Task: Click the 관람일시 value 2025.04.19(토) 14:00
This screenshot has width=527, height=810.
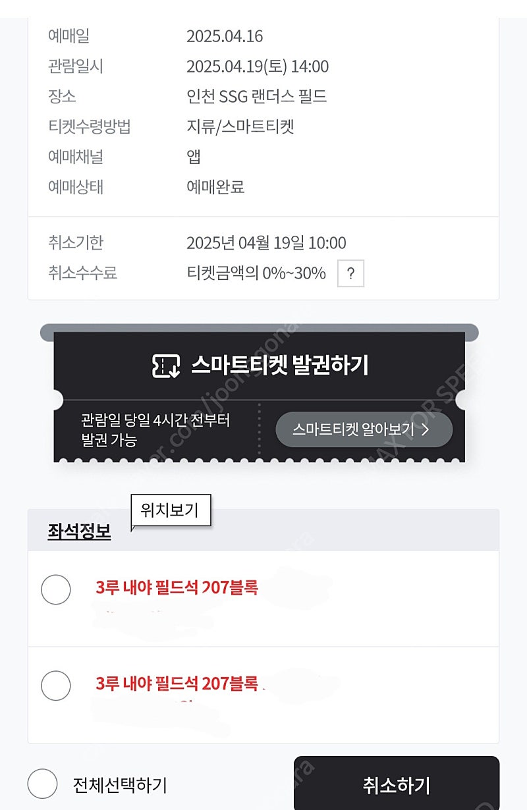Action: point(258,67)
